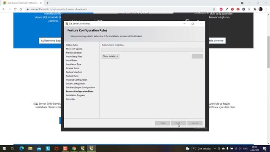The height and width of the screenshot is (152, 270).
Task: Click the browser page vertical scrollbar
Action: click(268, 52)
